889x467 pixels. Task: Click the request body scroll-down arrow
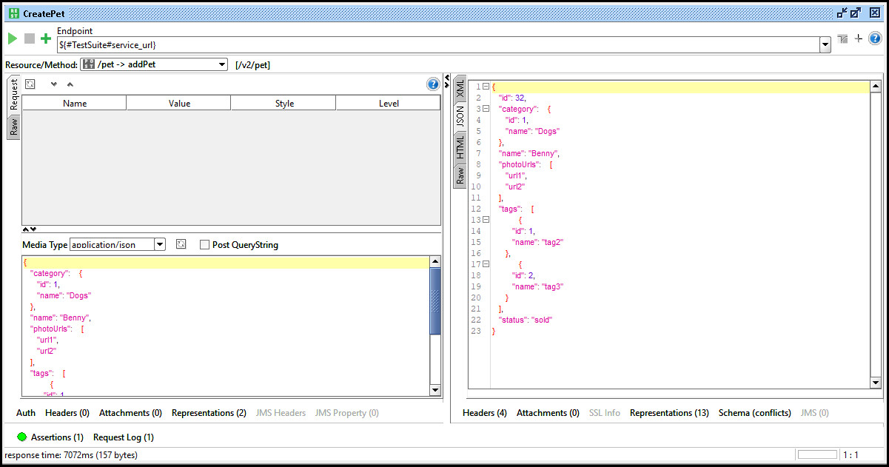coord(435,390)
